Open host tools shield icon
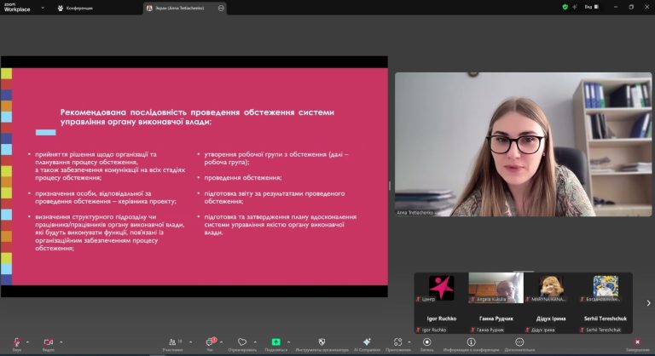 (322, 342)
